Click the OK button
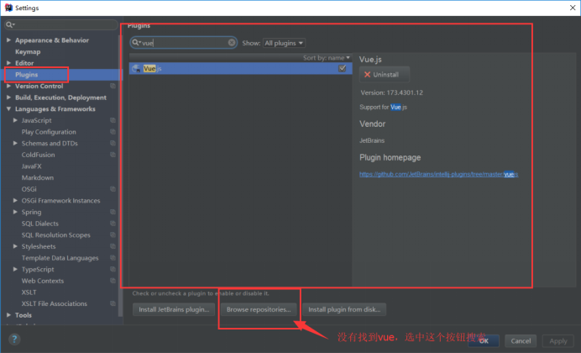Viewport: 581px width, 353px height. point(484,340)
